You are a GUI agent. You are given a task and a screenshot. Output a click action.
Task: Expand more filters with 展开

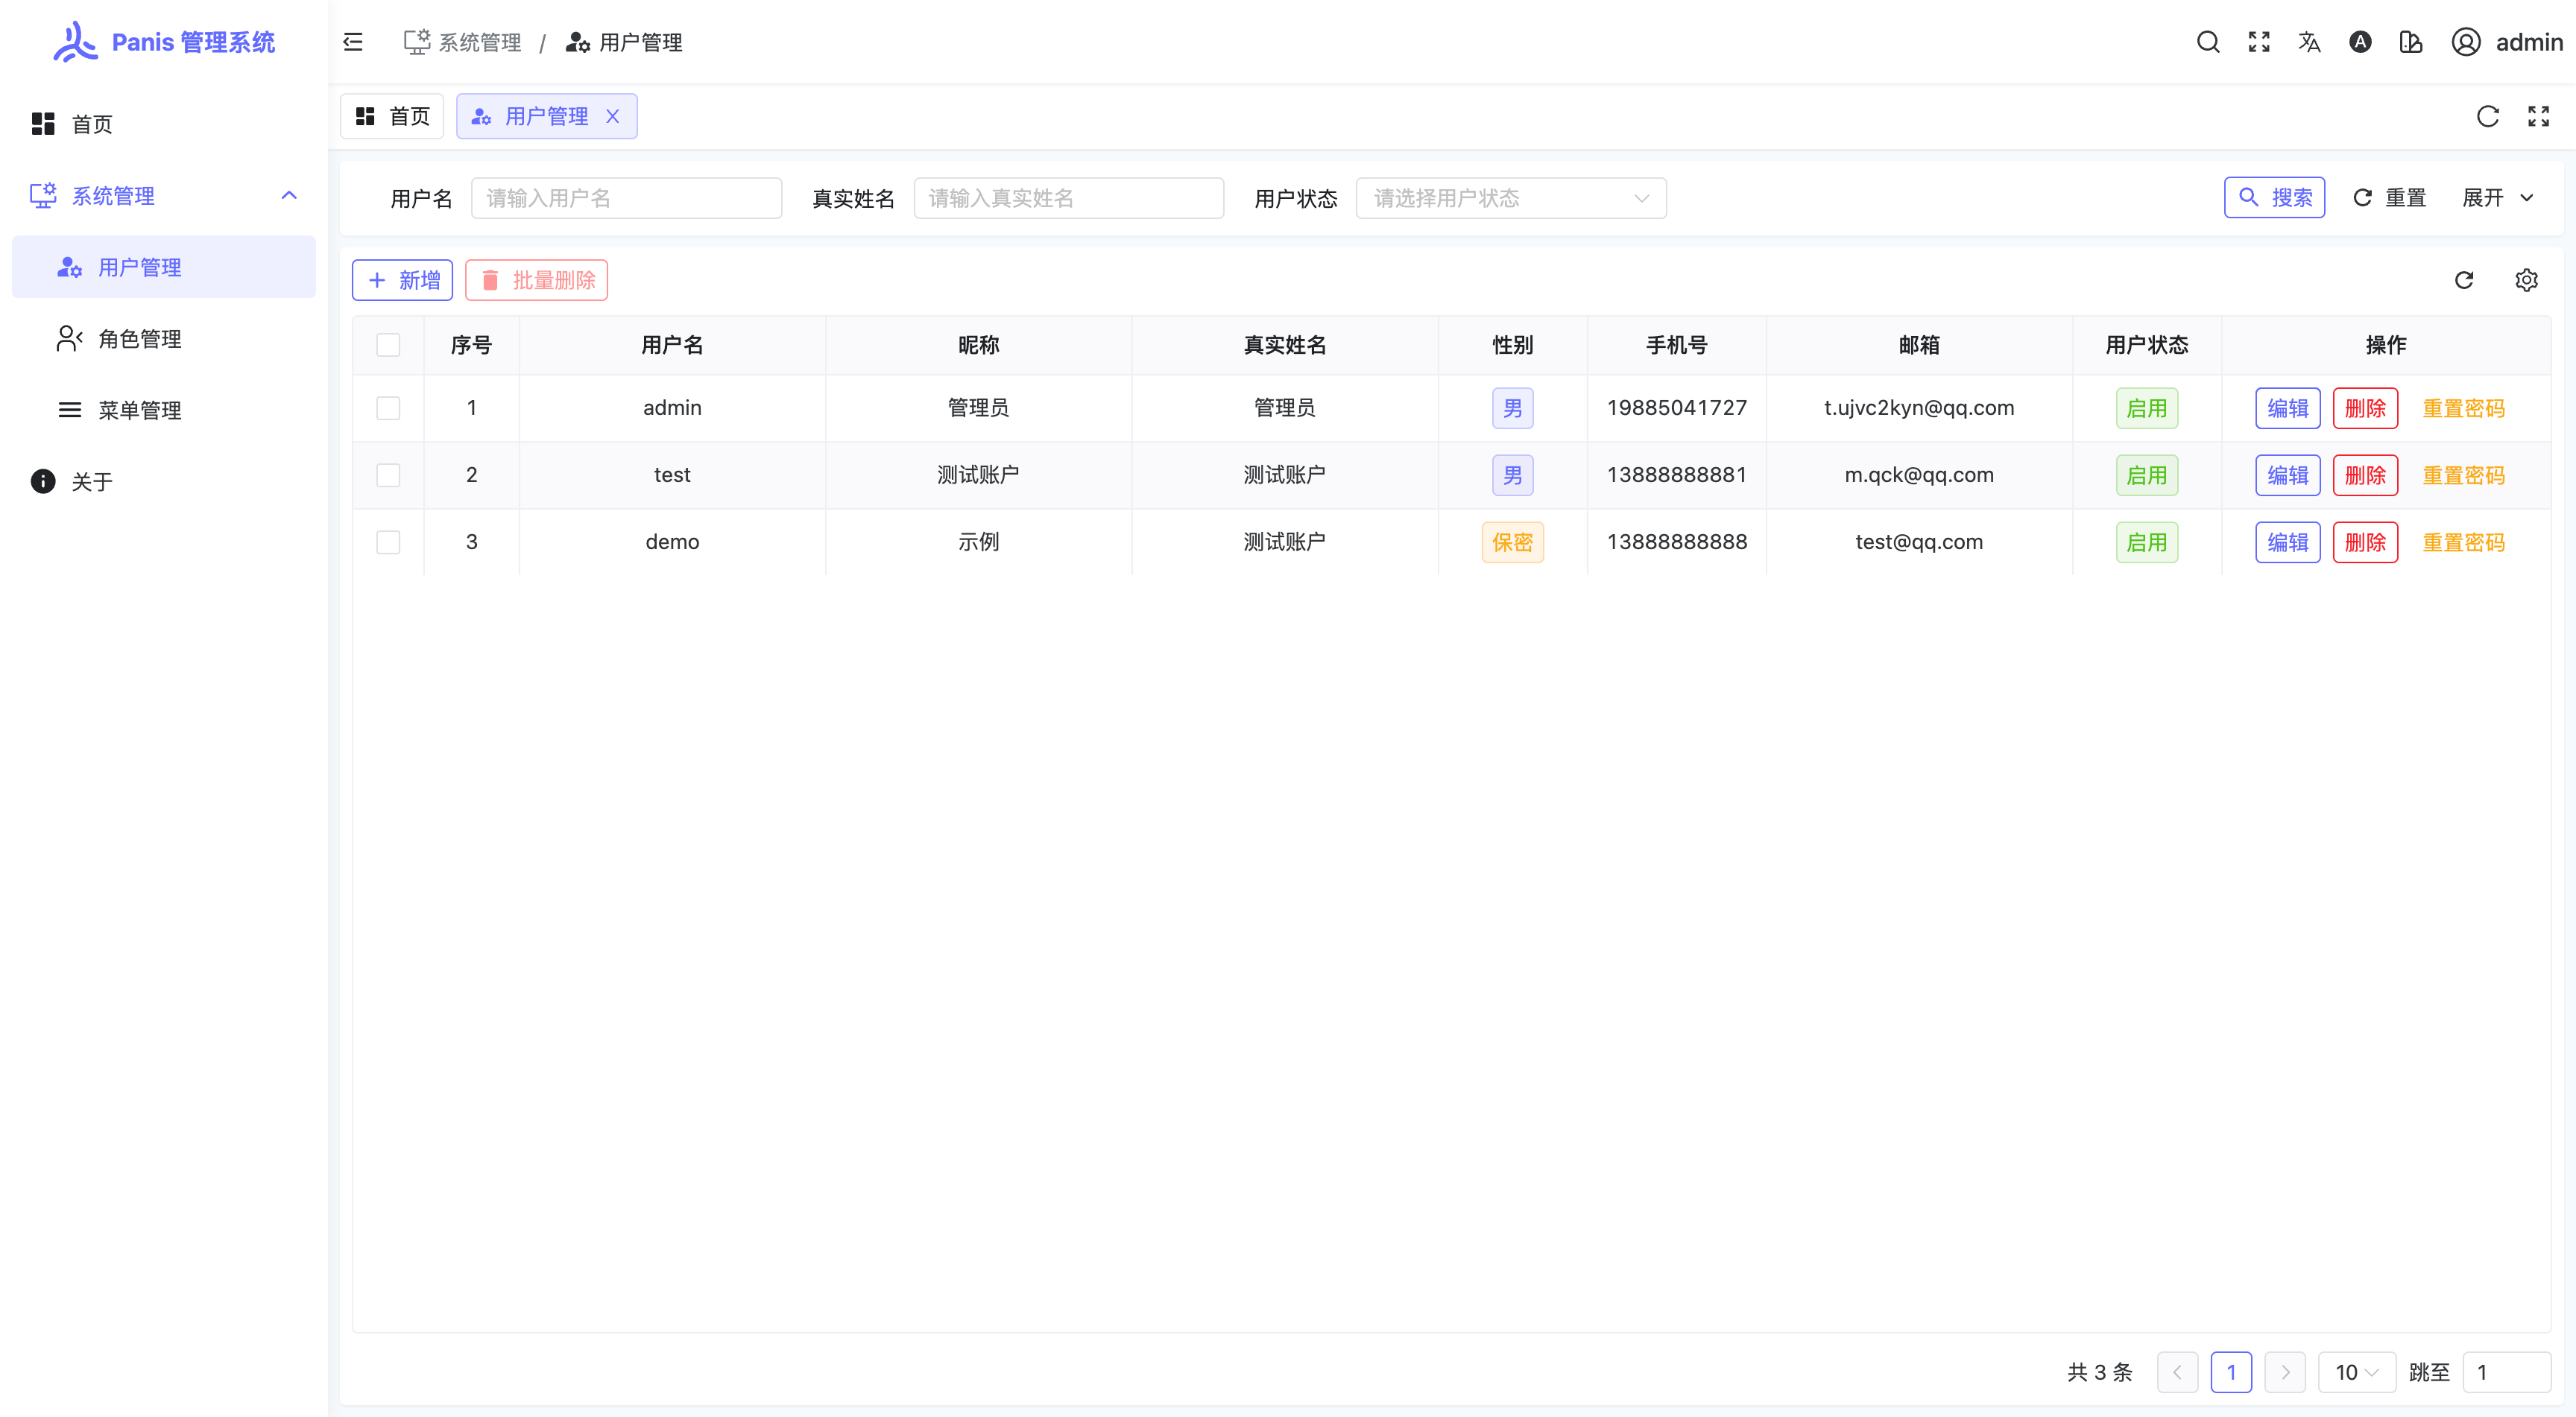click(2496, 198)
